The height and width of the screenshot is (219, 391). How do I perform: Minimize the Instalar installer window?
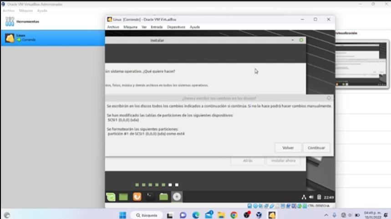tap(293, 40)
